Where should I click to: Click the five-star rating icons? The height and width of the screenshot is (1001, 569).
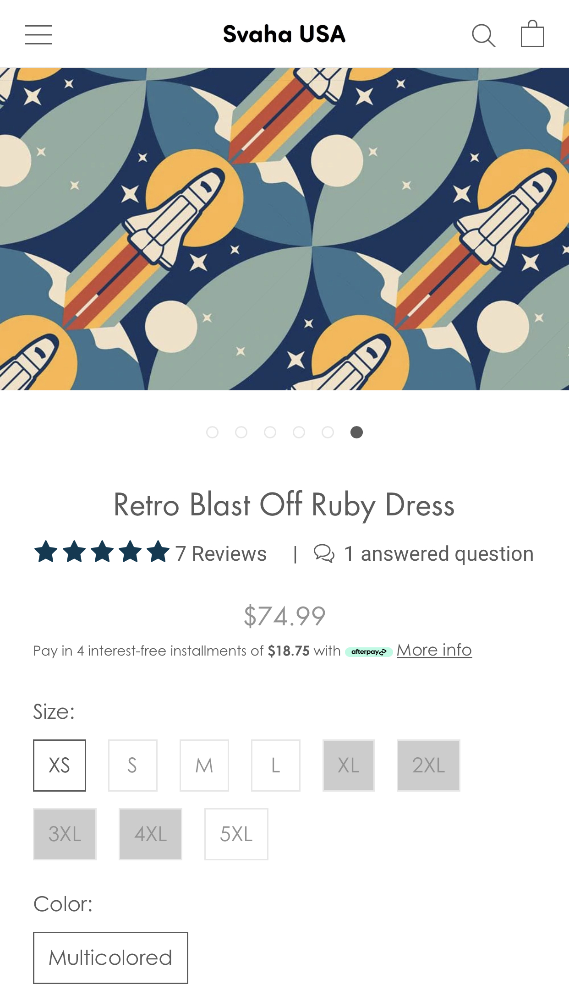pos(102,552)
